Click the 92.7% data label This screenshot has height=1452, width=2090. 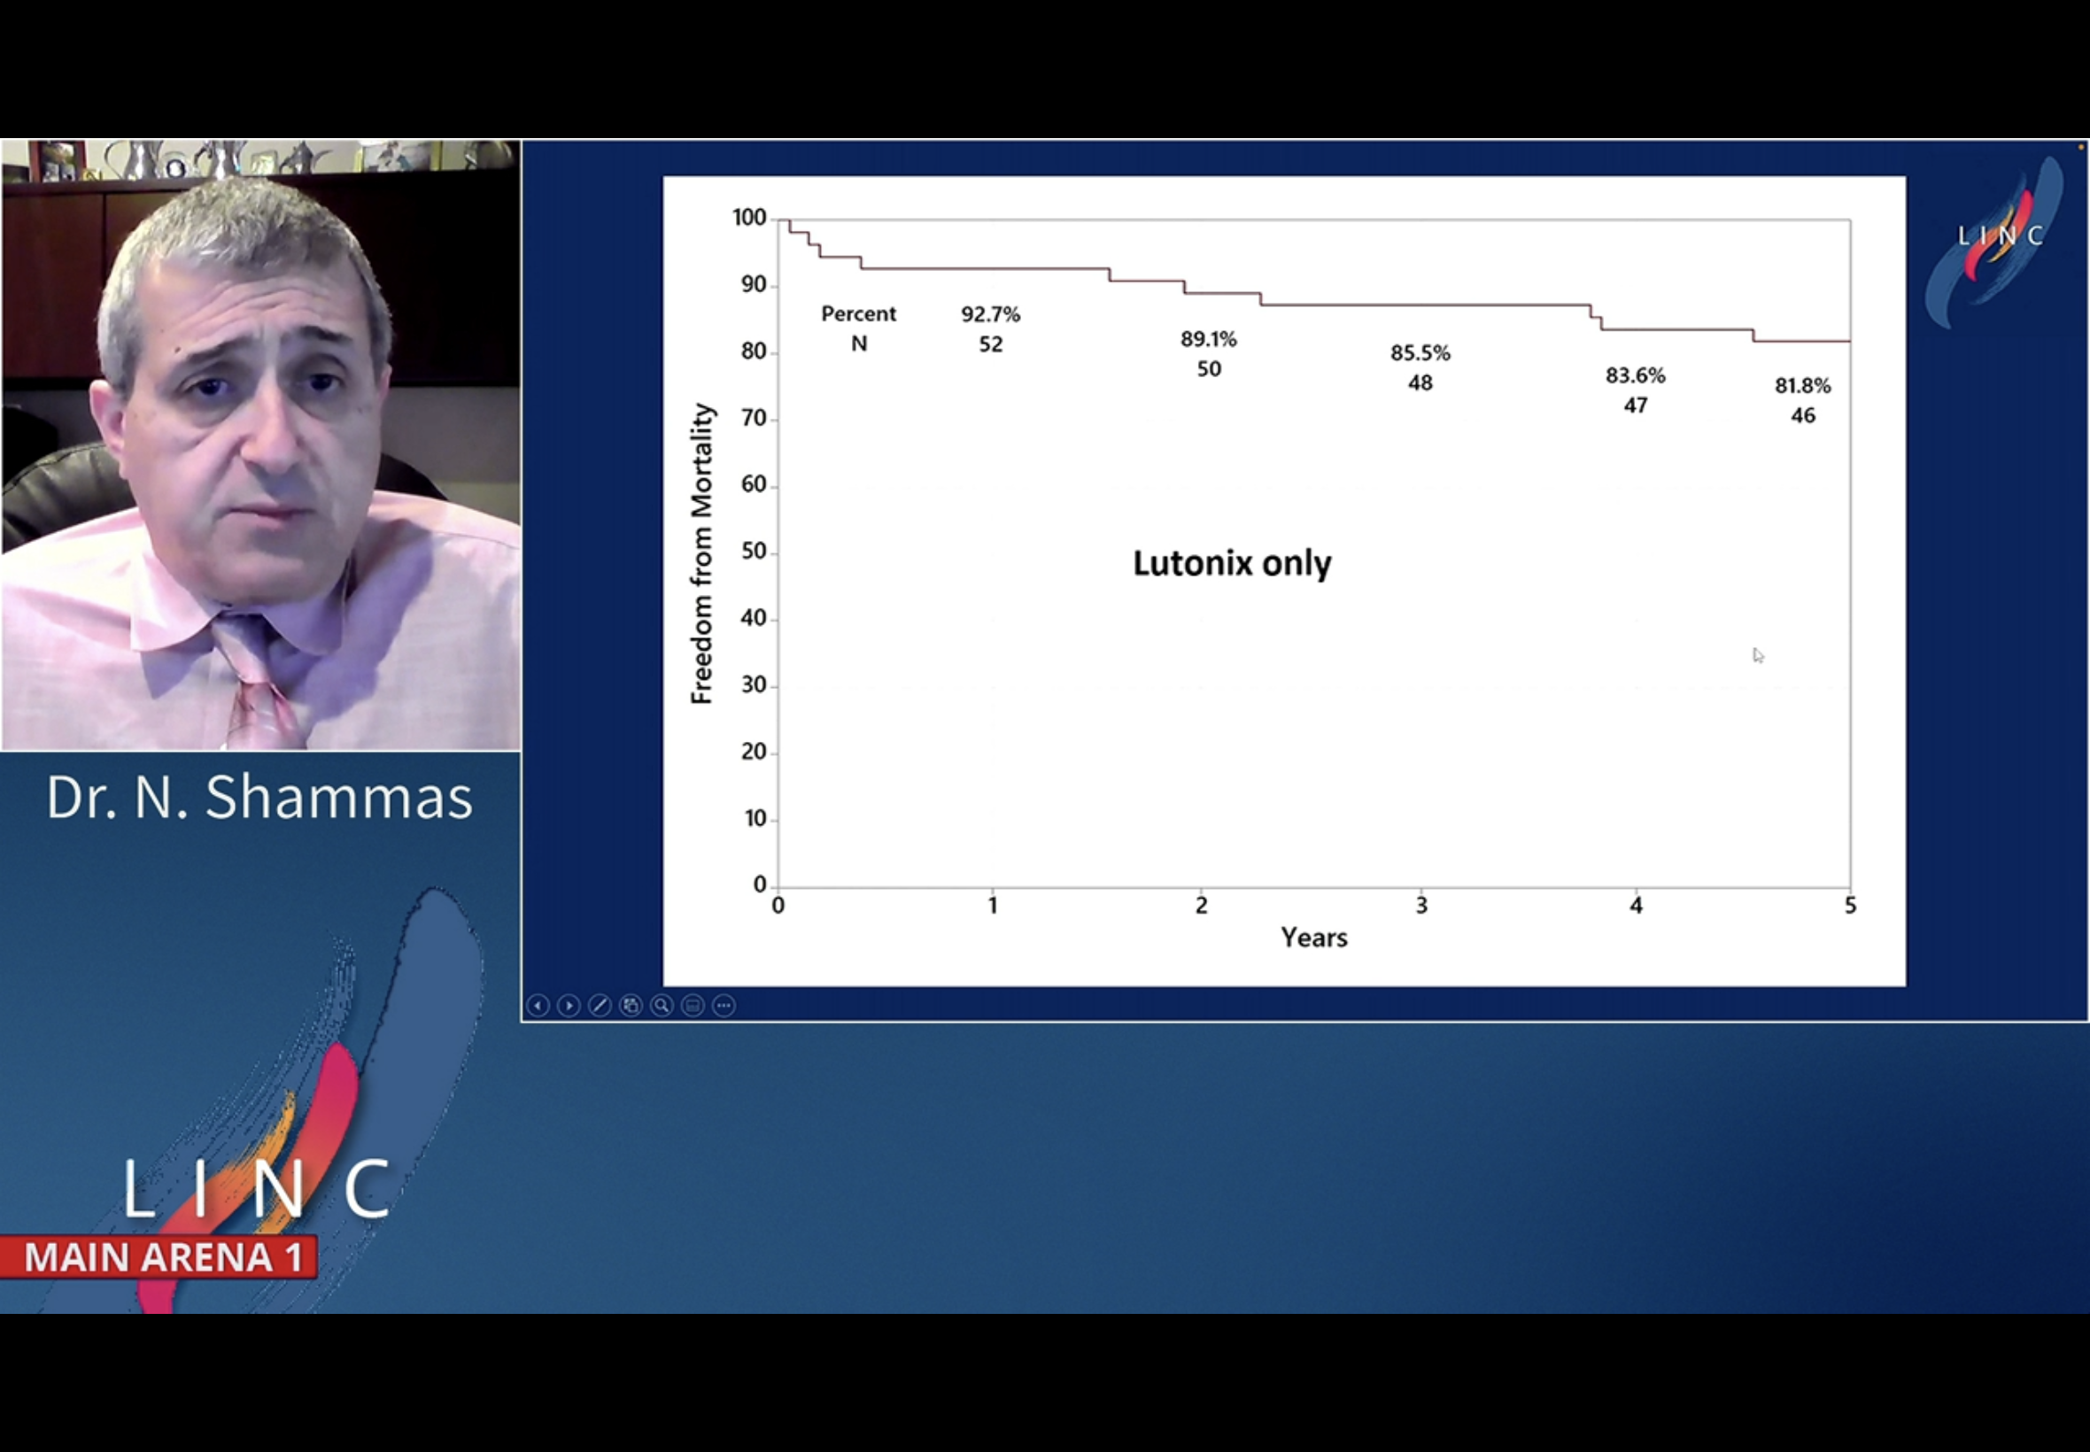point(990,315)
